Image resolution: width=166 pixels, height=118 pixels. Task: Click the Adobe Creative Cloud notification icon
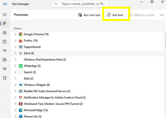(21, 98)
